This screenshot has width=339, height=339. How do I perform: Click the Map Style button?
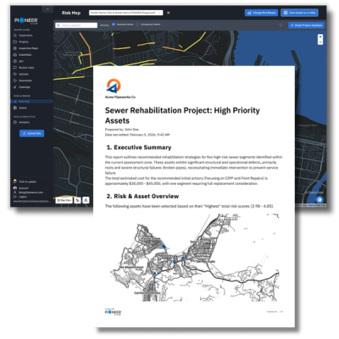[x=64, y=200]
